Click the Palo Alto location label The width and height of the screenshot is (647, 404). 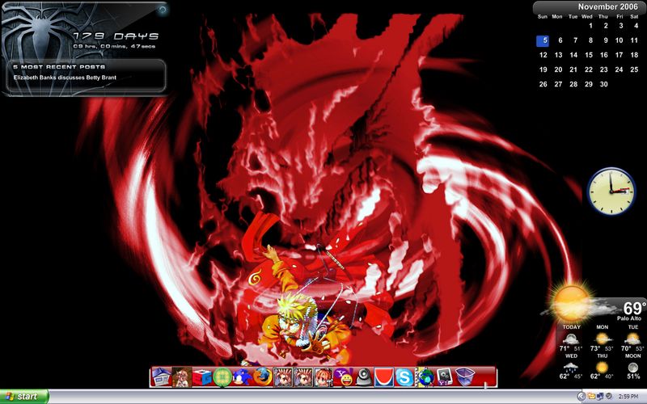[x=629, y=318]
